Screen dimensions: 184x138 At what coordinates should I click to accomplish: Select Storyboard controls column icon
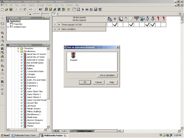[121, 19]
